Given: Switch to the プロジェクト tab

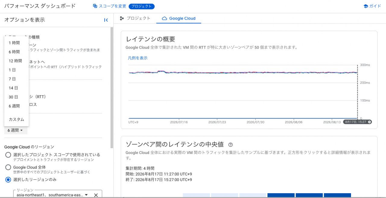Looking at the screenshot, I should tap(135, 18).
